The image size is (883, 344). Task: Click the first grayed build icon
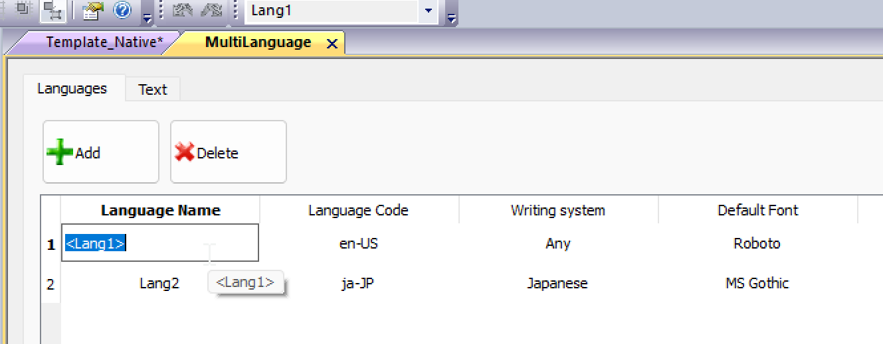(182, 10)
